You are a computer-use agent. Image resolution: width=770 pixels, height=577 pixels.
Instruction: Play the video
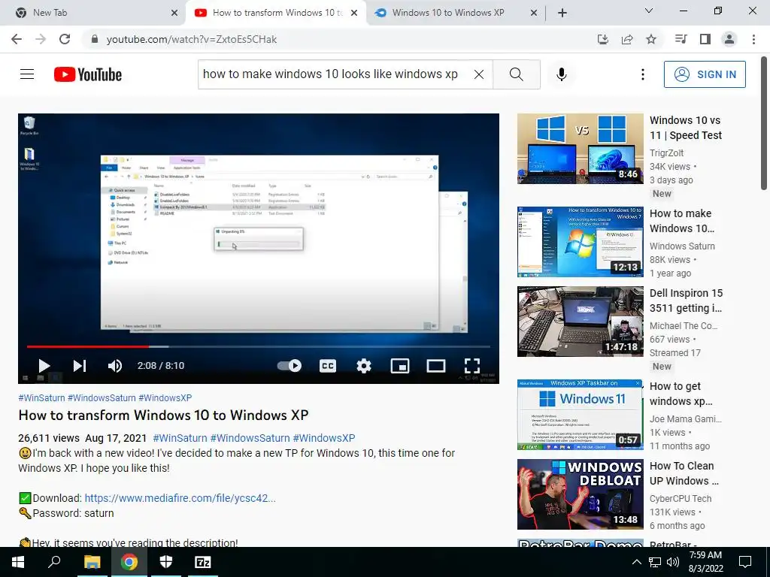tap(44, 366)
